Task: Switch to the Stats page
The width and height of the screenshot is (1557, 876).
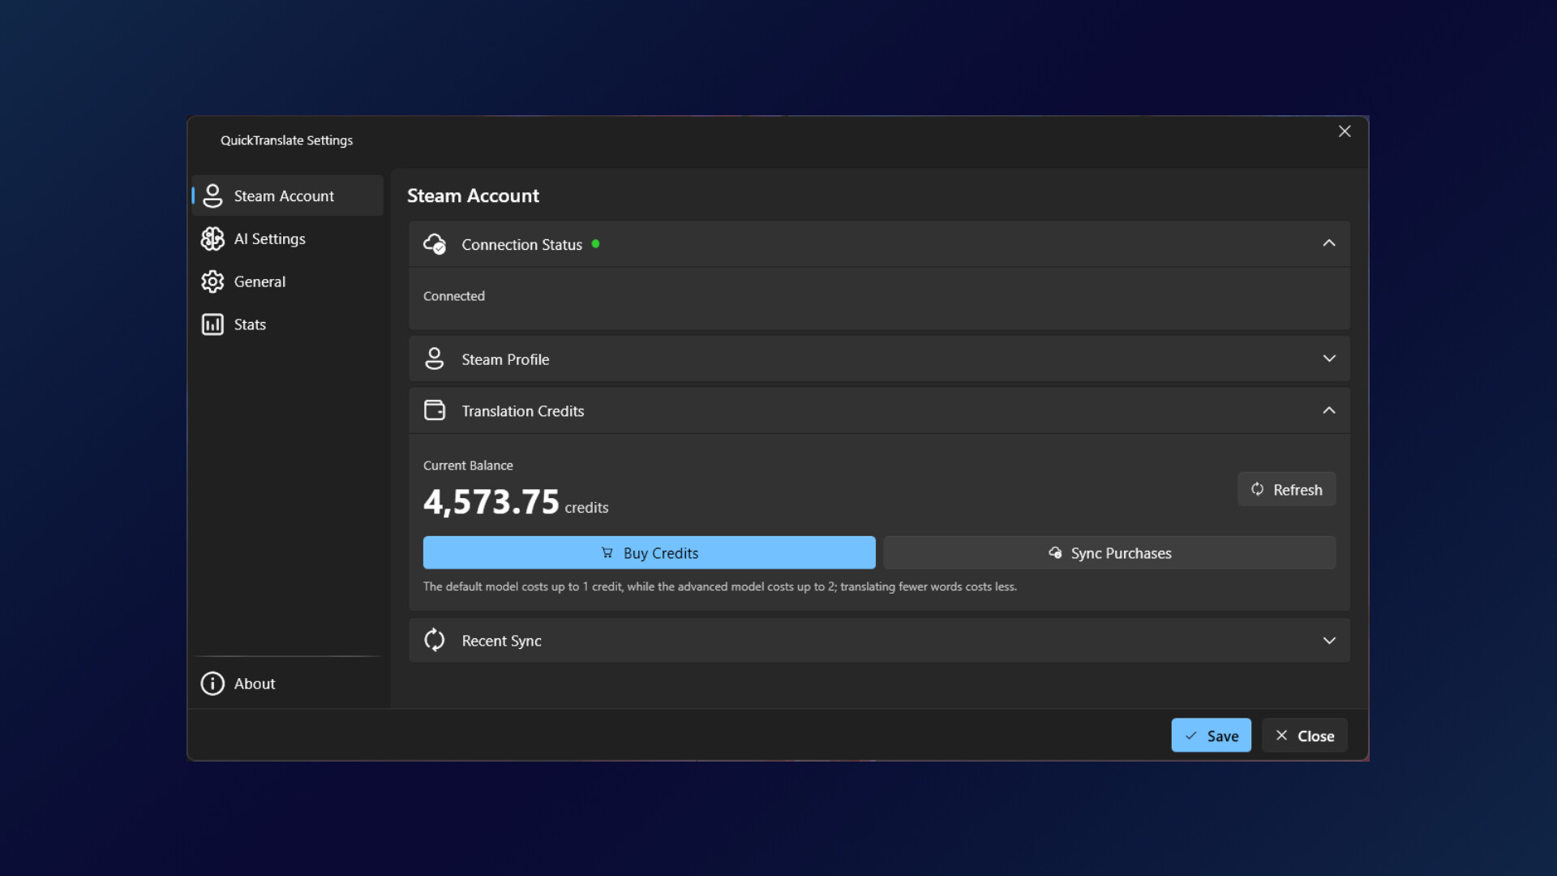Action: click(x=250, y=324)
